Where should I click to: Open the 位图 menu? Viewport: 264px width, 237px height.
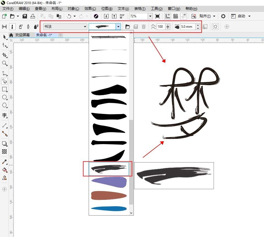coord(106,9)
